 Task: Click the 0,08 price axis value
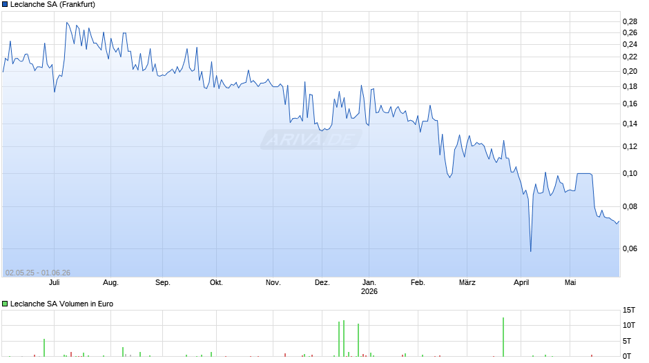point(630,206)
